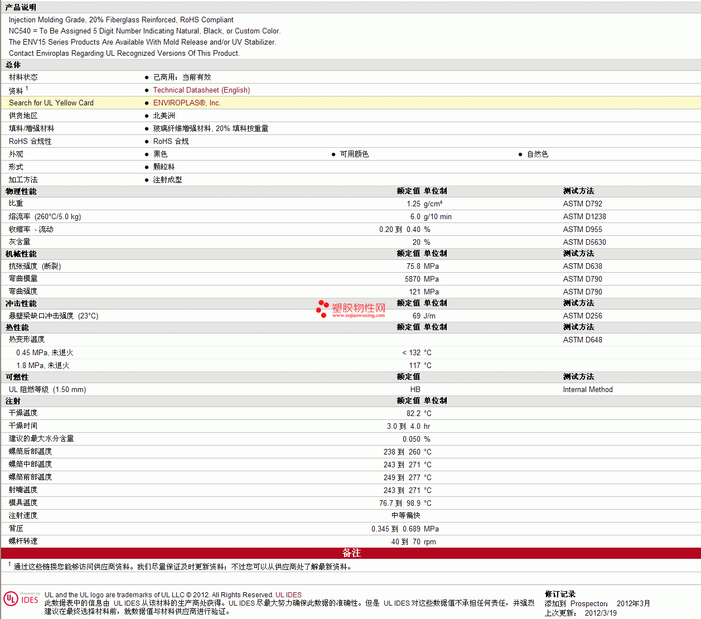Click the 冲击性能 section header

point(21,303)
